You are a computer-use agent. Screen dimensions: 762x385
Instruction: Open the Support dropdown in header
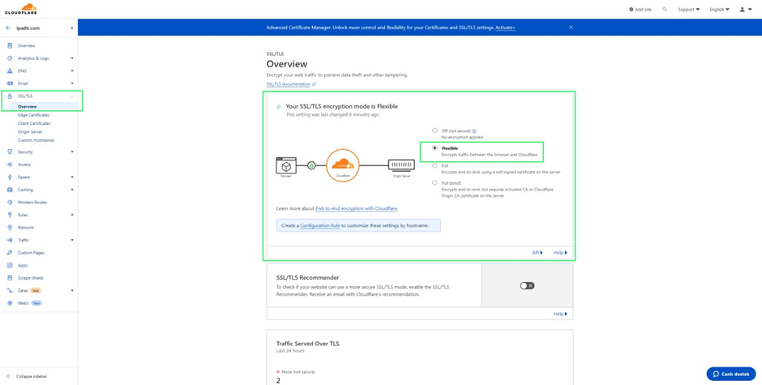[689, 9]
